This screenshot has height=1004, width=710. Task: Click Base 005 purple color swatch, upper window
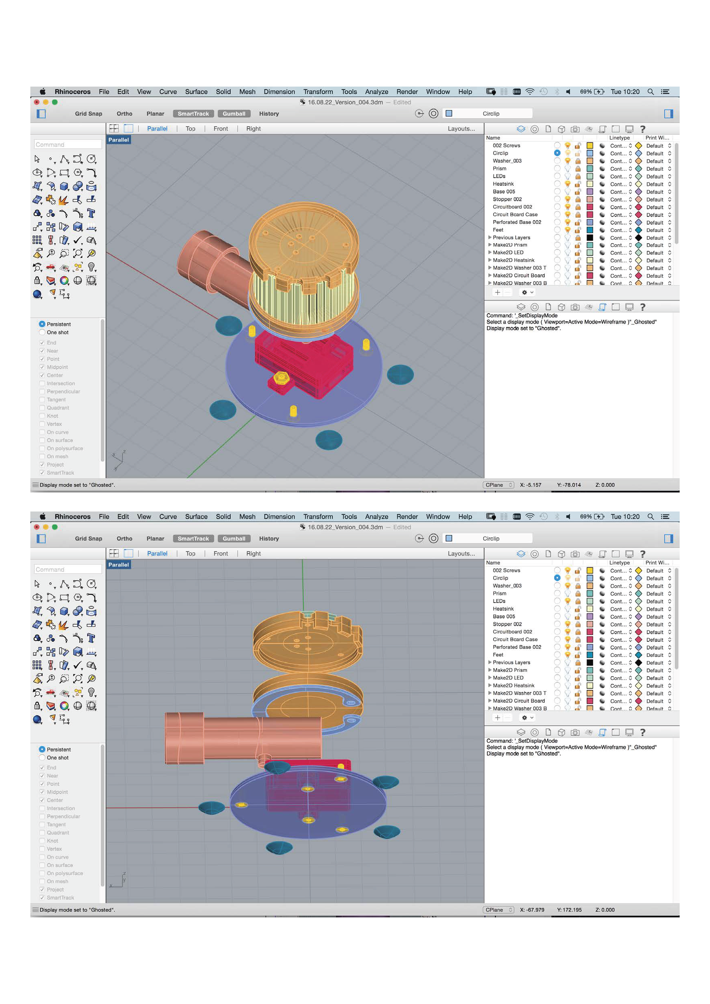point(589,191)
